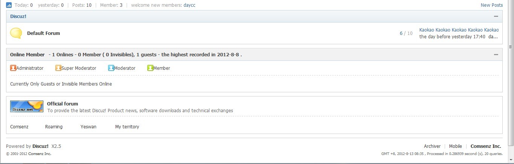Viewport: 514px width, 164px height.
Task: View new member daycc's profile
Action: [x=190, y=5]
